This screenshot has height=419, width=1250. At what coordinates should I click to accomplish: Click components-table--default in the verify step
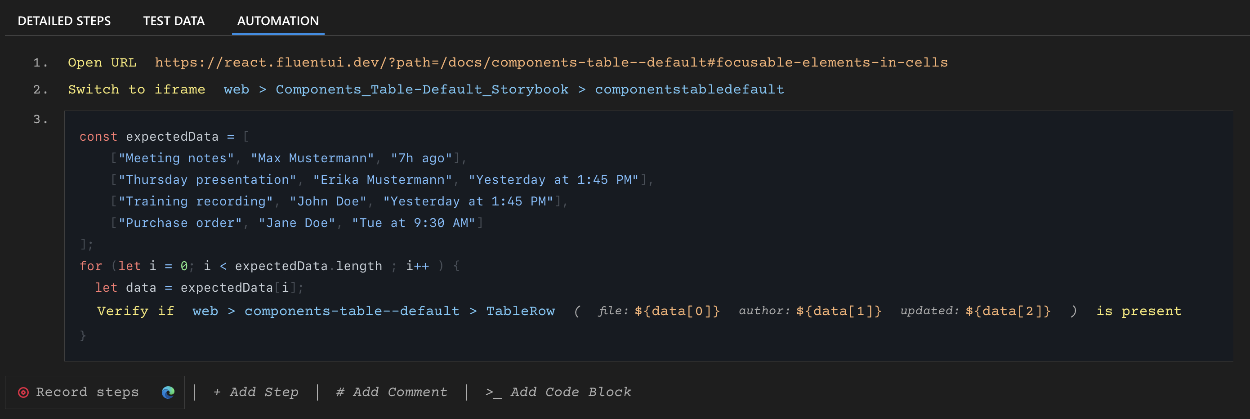352,312
